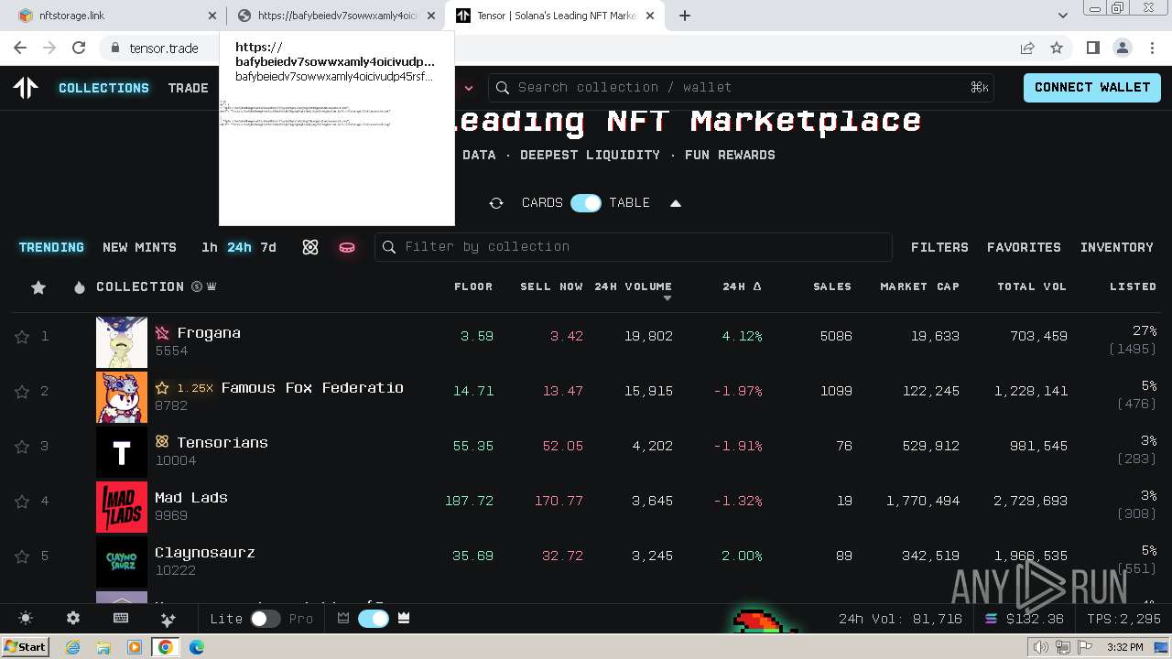Select the TRENDING tab
Screen dimensions: 1172x659
(51, 247)
